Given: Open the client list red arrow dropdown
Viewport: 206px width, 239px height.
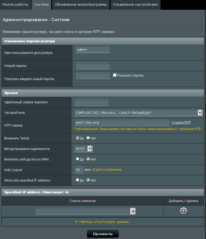Looking at the screenshot, I should tap(133, 211).
